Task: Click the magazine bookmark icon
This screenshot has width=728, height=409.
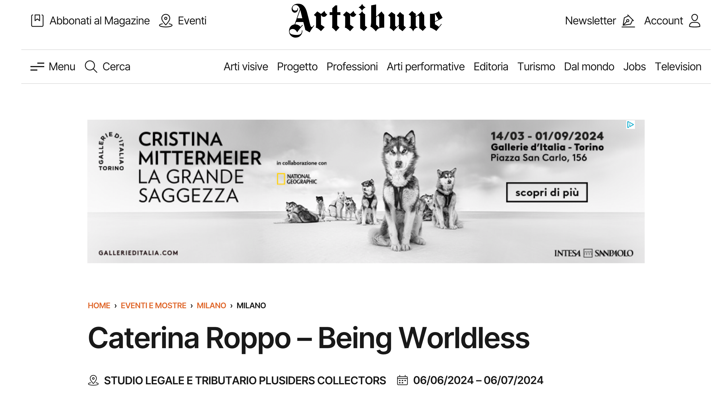Action: pos(37,21)
